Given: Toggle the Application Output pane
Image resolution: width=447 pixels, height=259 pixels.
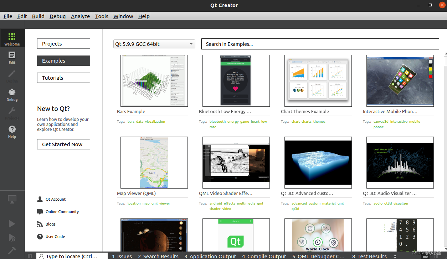Looking at the screenshot, I should [x=210, y=256].
